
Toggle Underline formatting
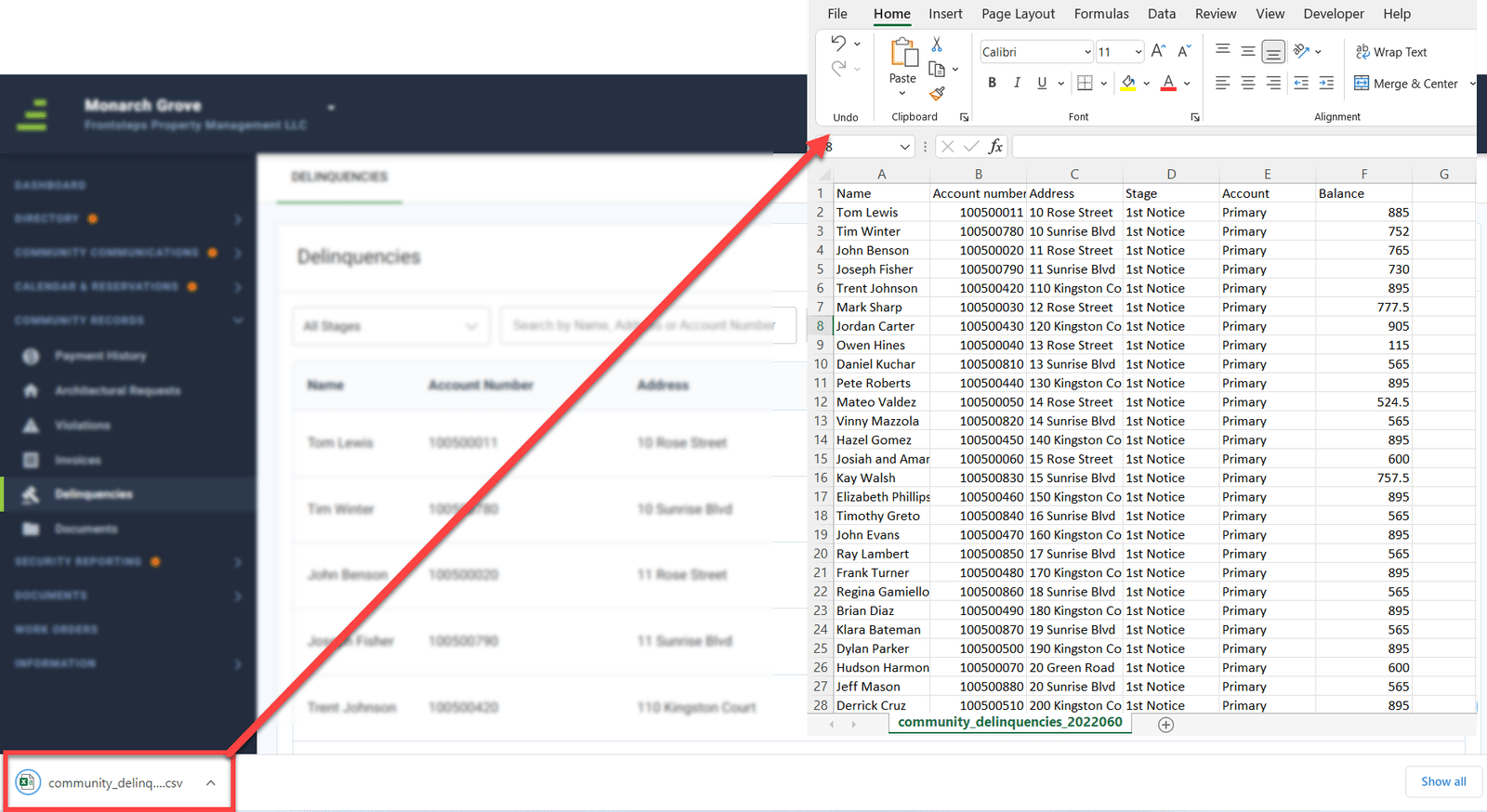pos(1042,83)
